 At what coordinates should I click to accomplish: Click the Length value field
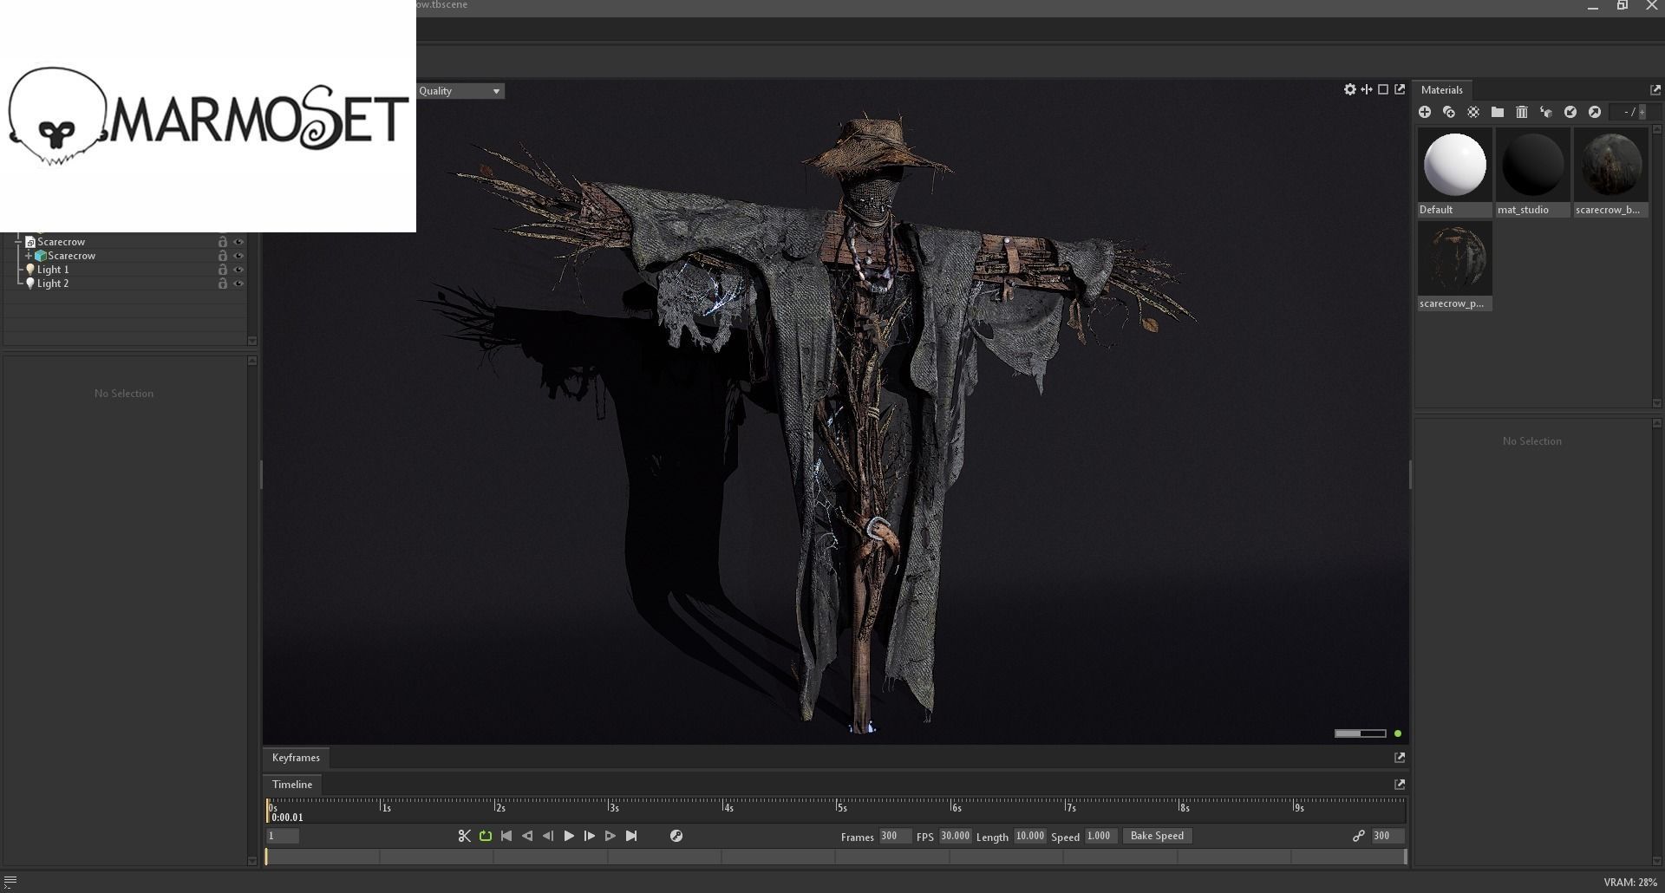tap(1030, 836)
